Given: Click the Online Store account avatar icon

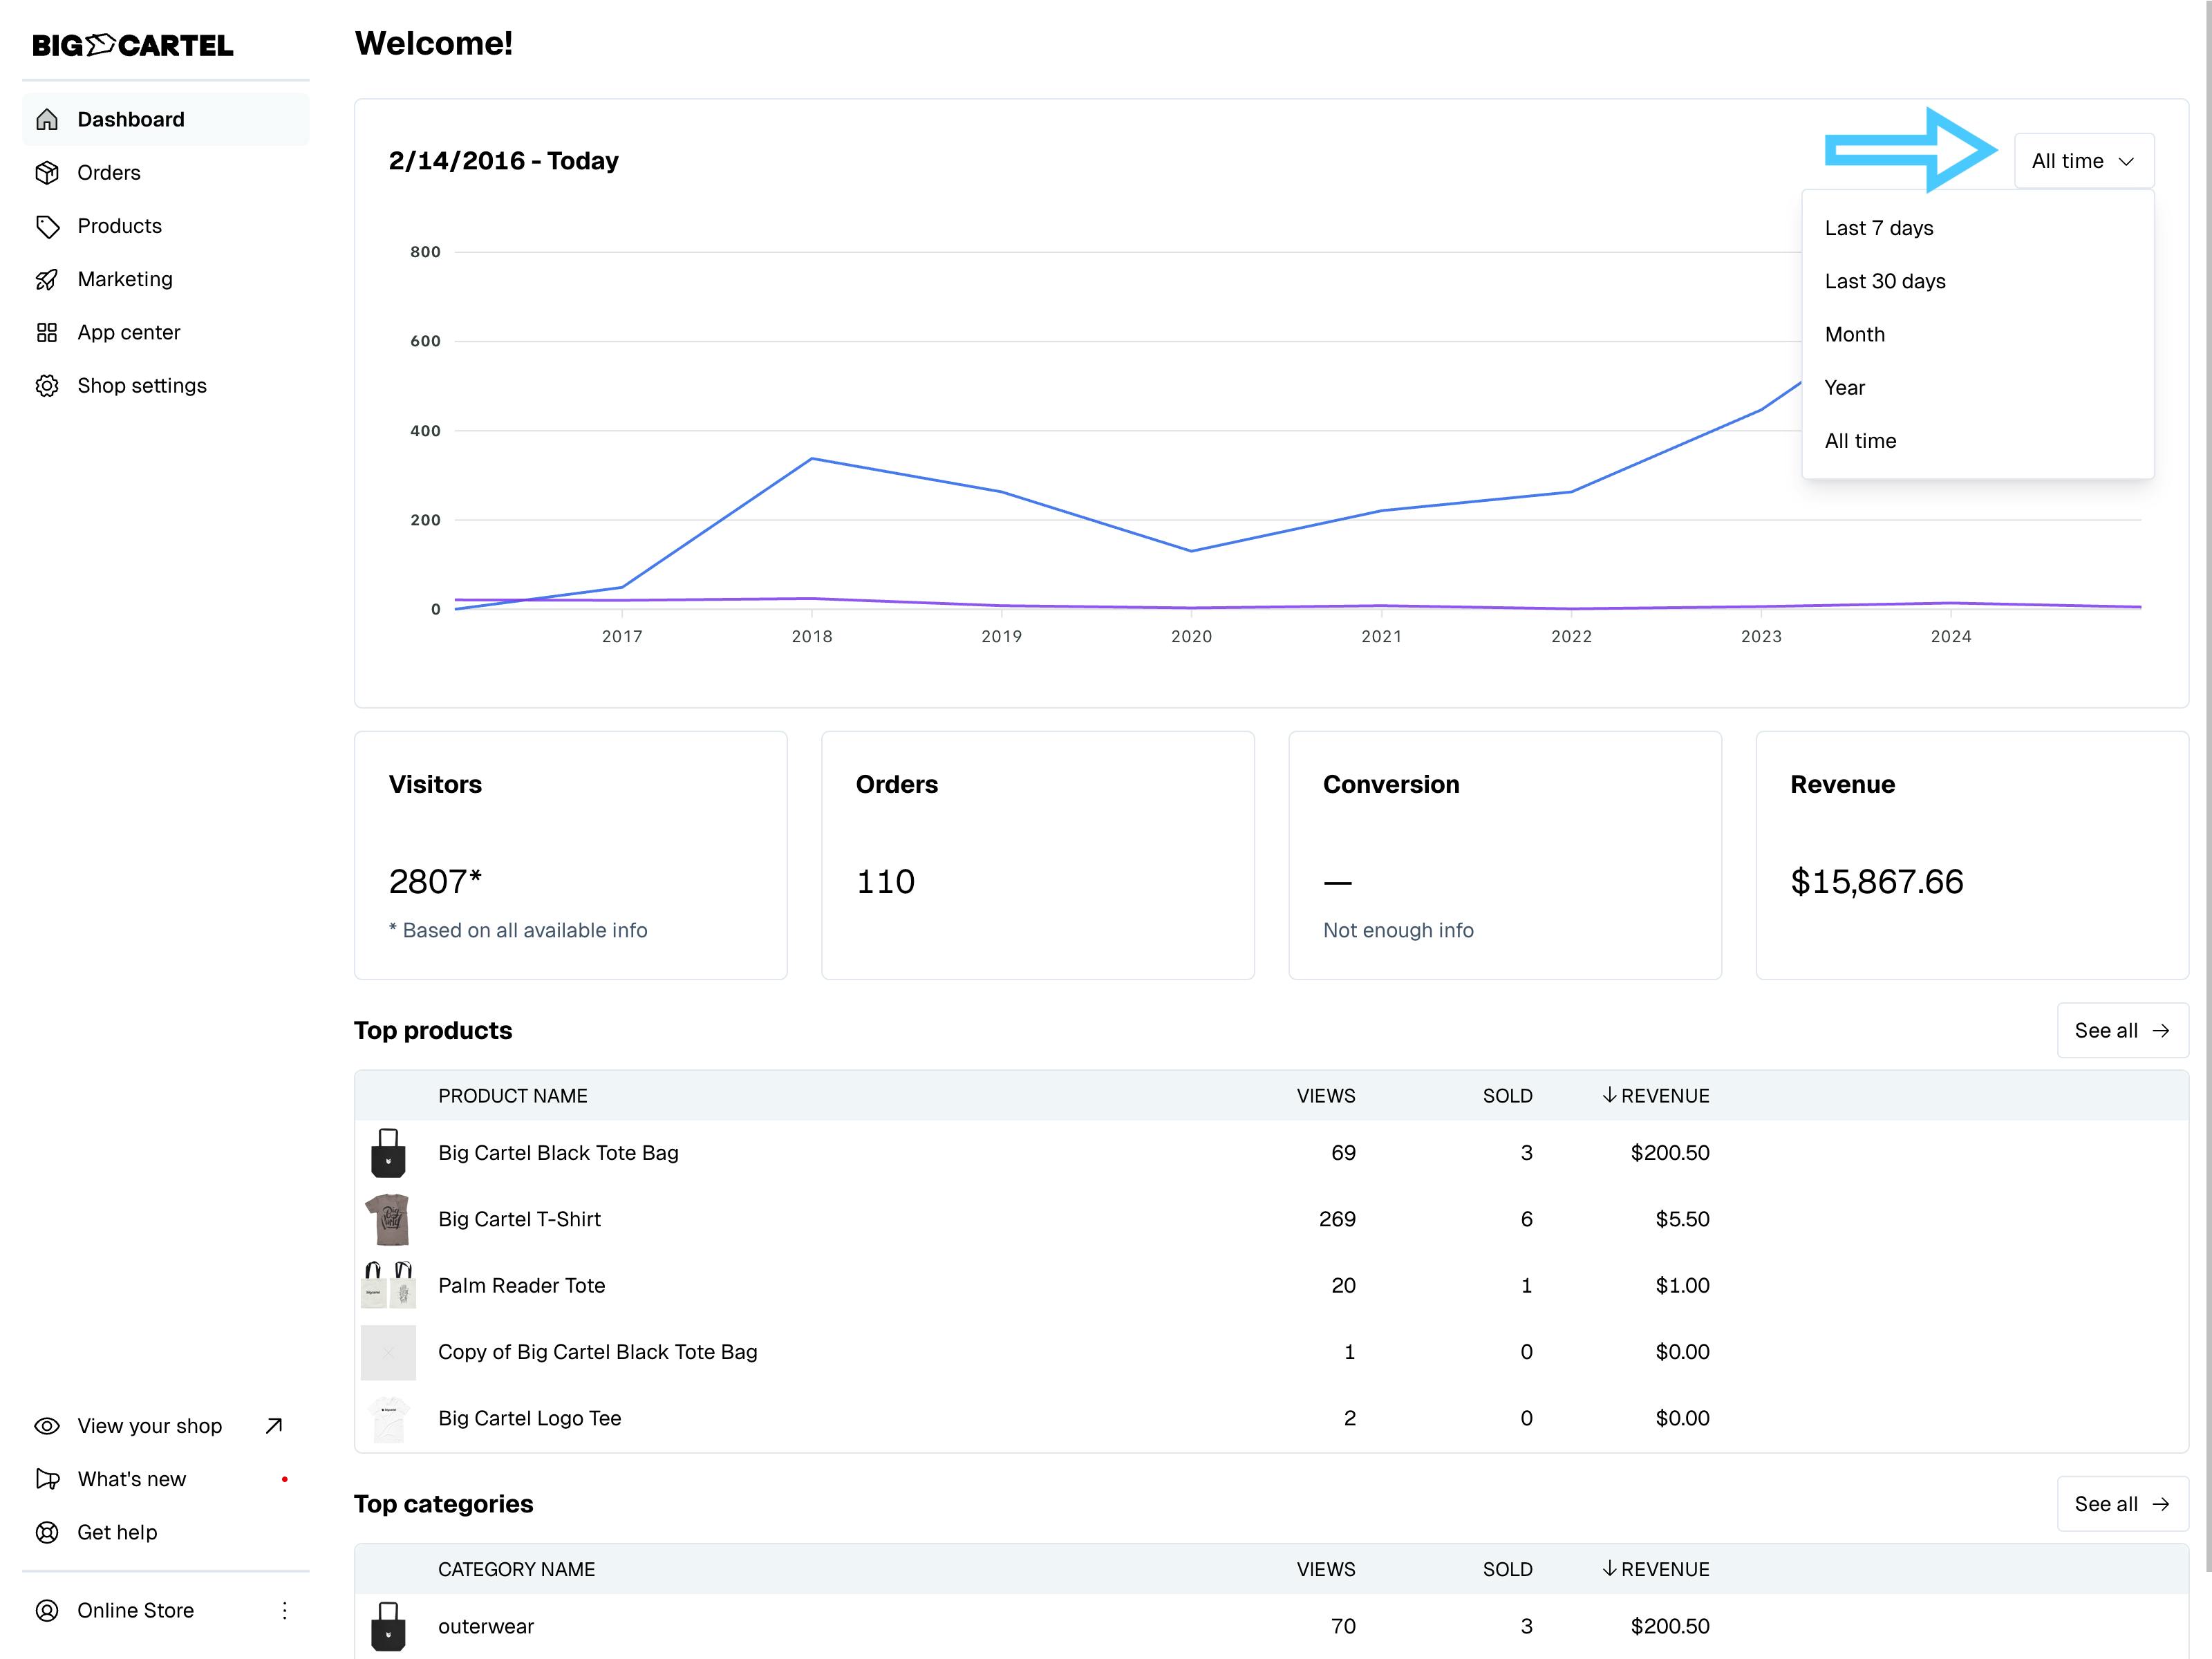Looking at the screenshot, I should click(47, 1610).
